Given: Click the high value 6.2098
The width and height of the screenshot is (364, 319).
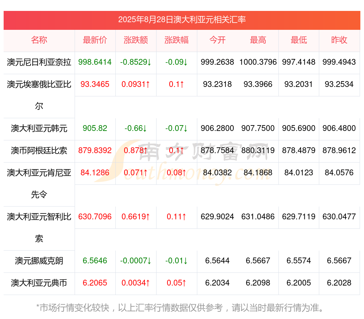Looking at the screenshot, I should click(x=258, y=283).
